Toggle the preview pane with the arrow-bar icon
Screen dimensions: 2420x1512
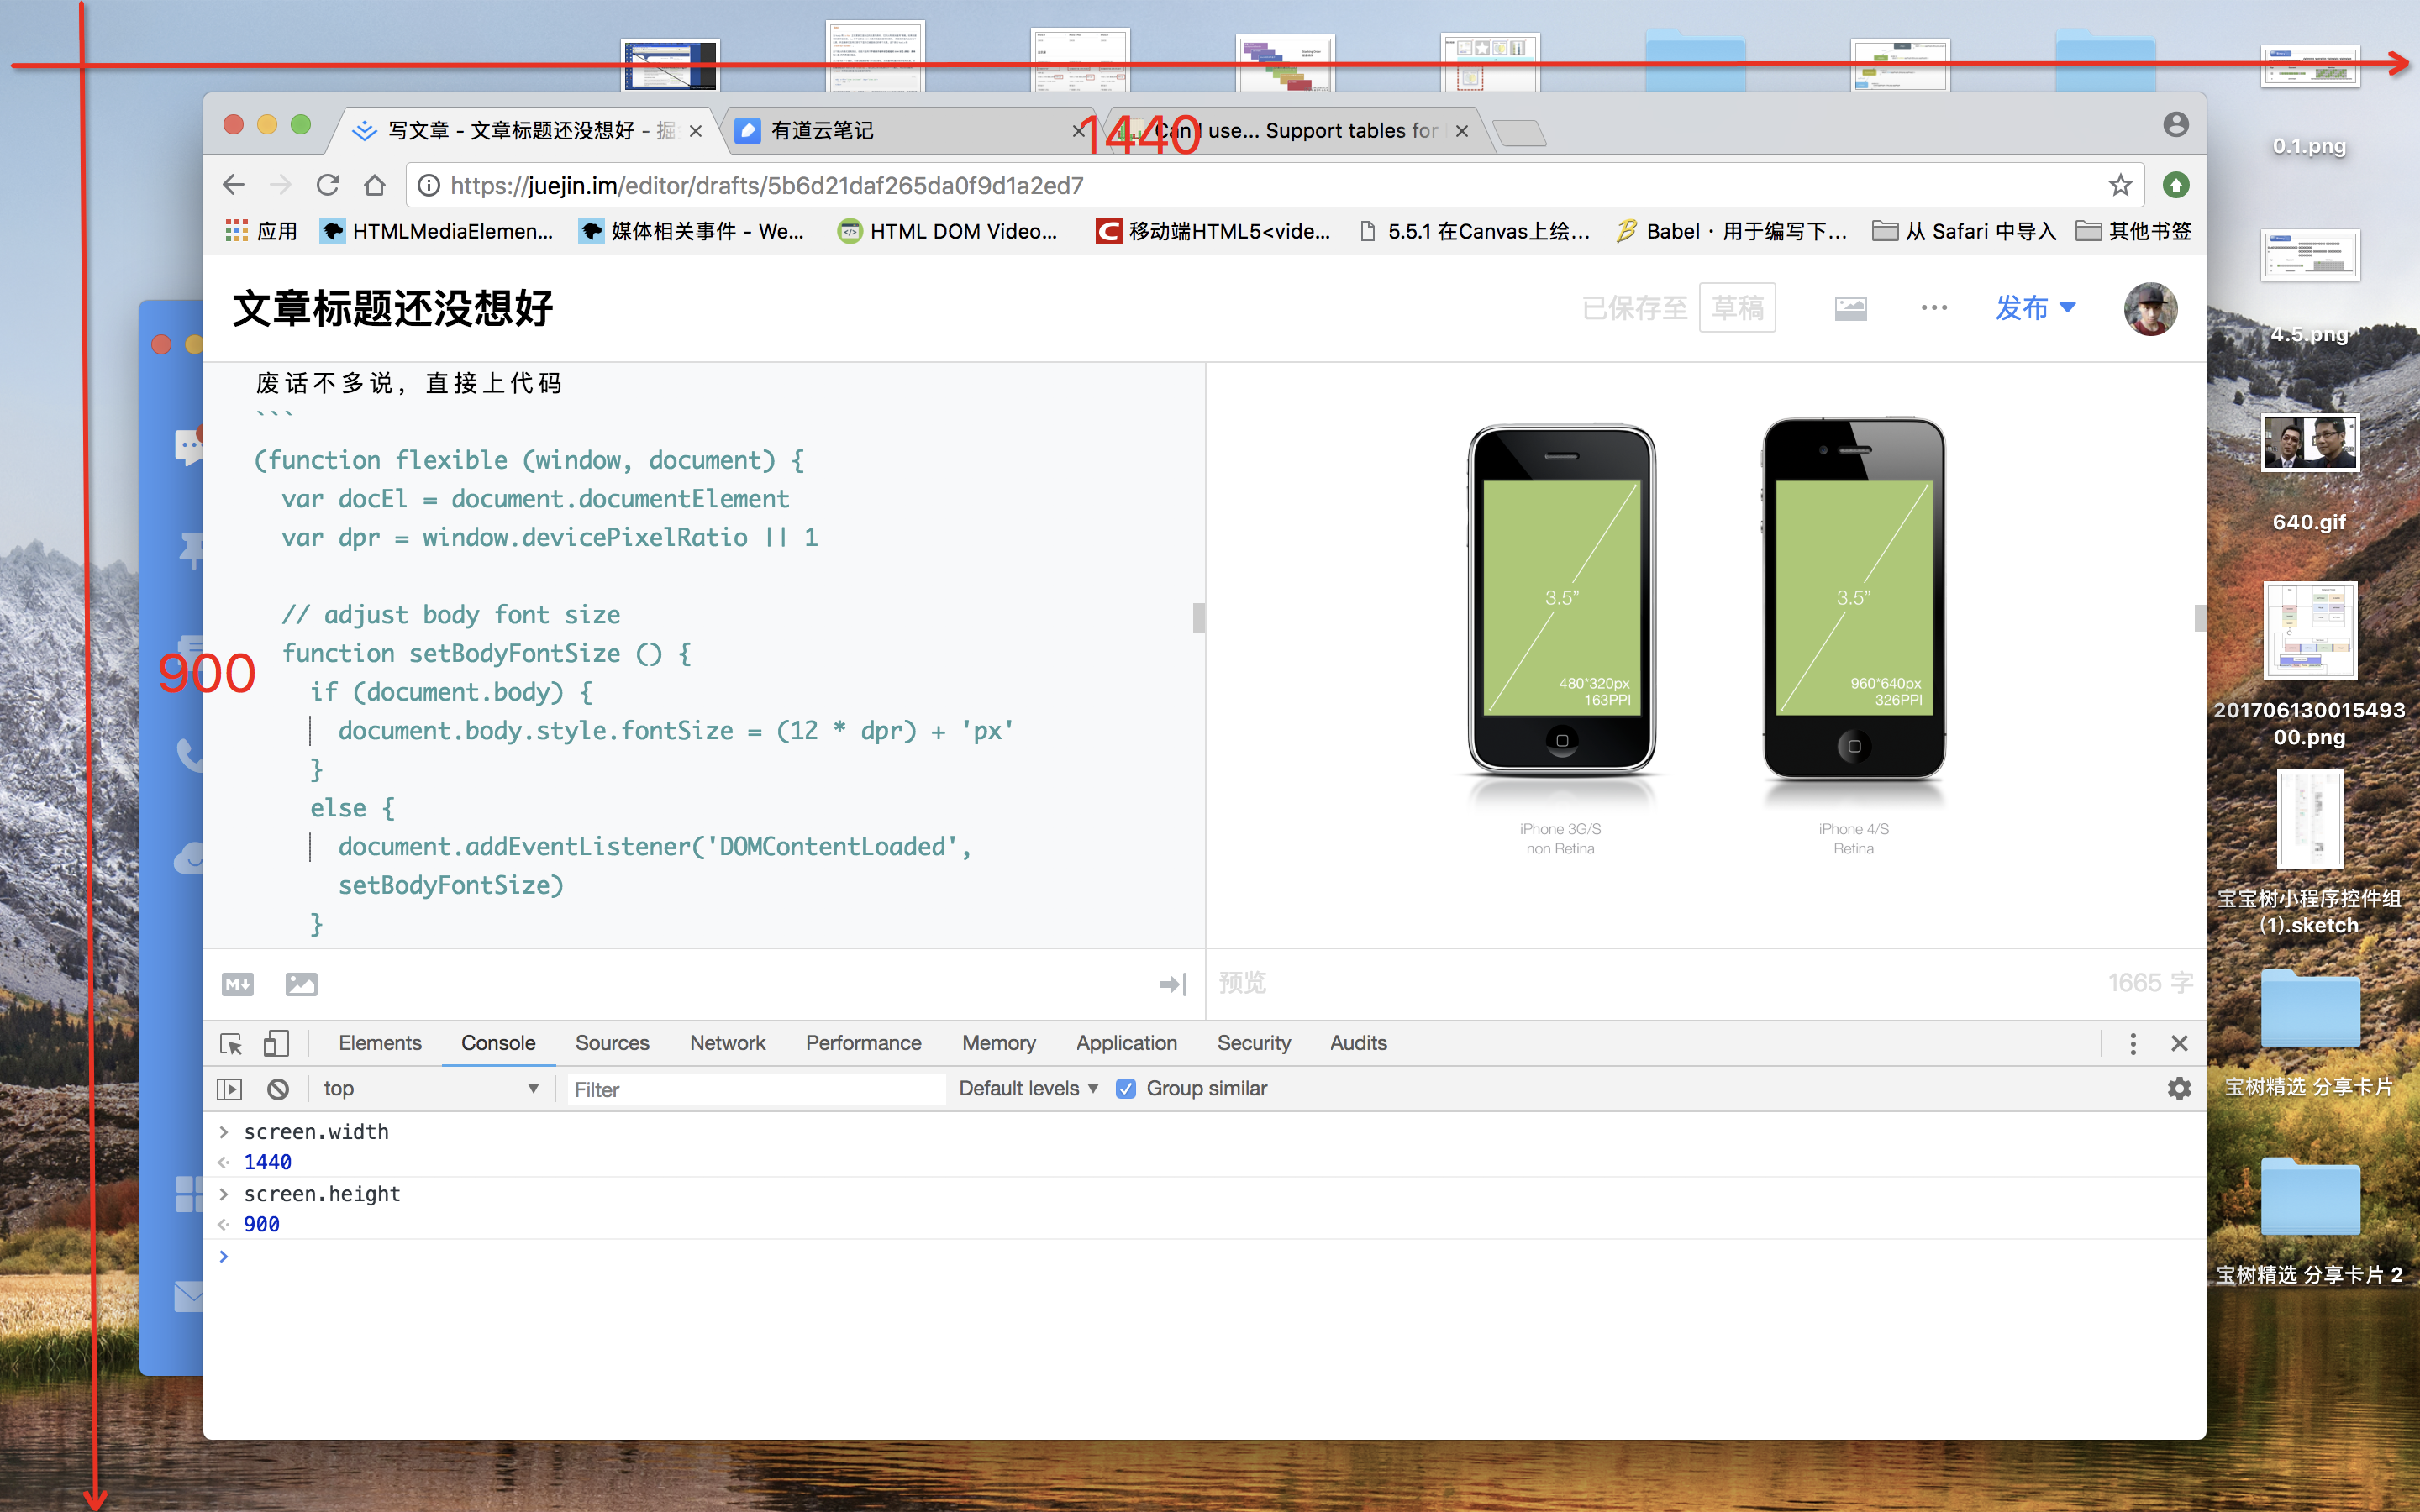pos(1173,984)
